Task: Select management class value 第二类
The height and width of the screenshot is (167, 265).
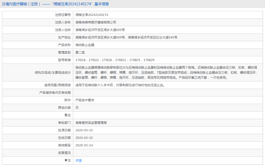Action: tap(80, 52)
